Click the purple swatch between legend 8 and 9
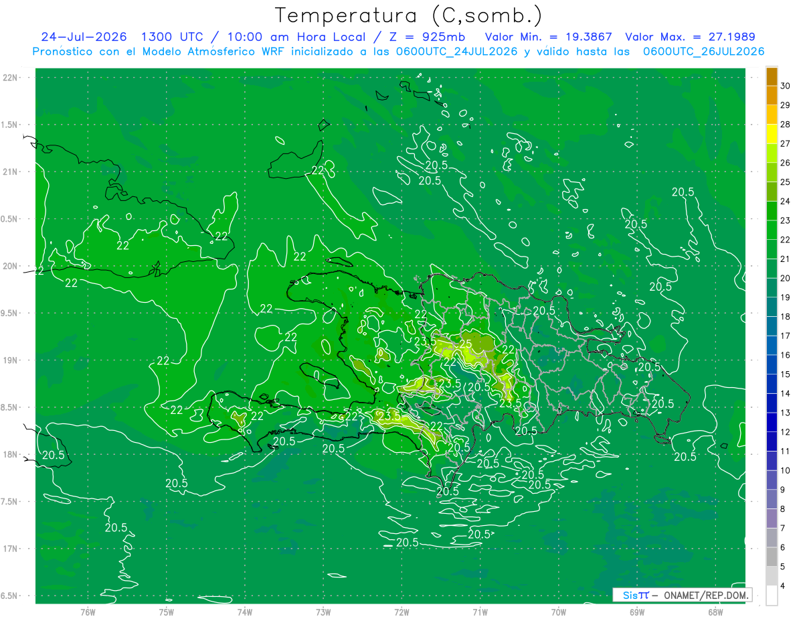 [x=772, y=499]
